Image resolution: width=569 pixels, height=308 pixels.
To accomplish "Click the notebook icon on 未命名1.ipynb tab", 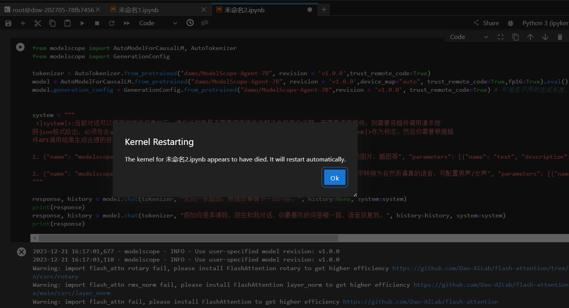I will click(x=113, y=9).
